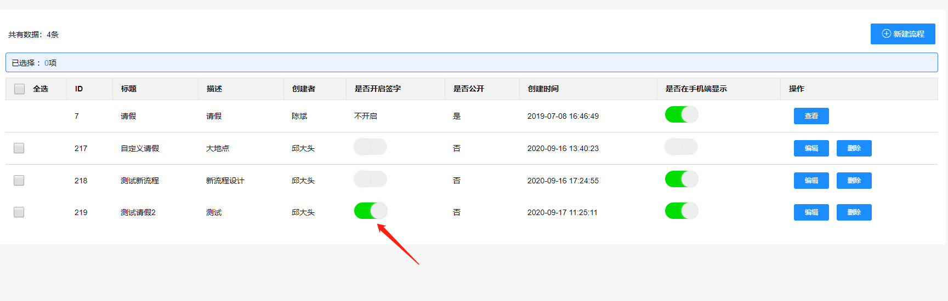948x301 pixels.
Task: Click the 创建时间 column header
Action: pos(543,89)
